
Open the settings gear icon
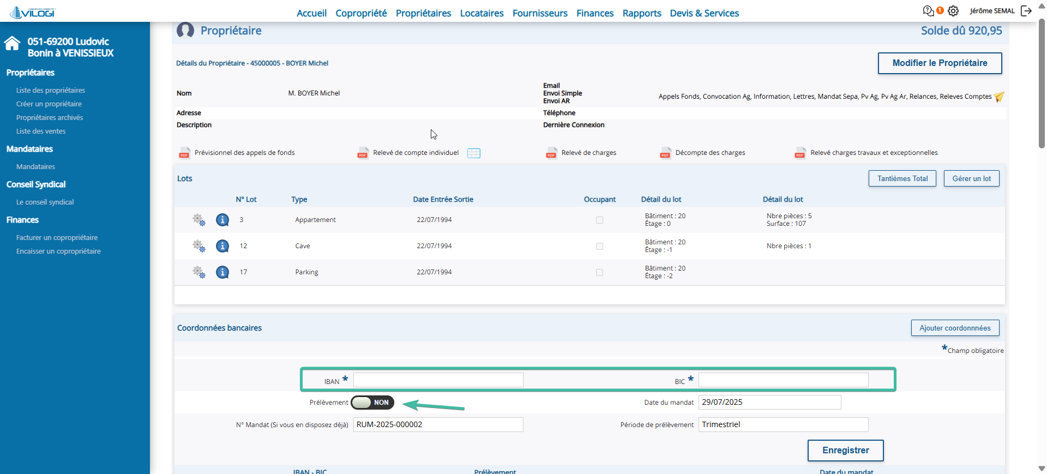[953, 11]
